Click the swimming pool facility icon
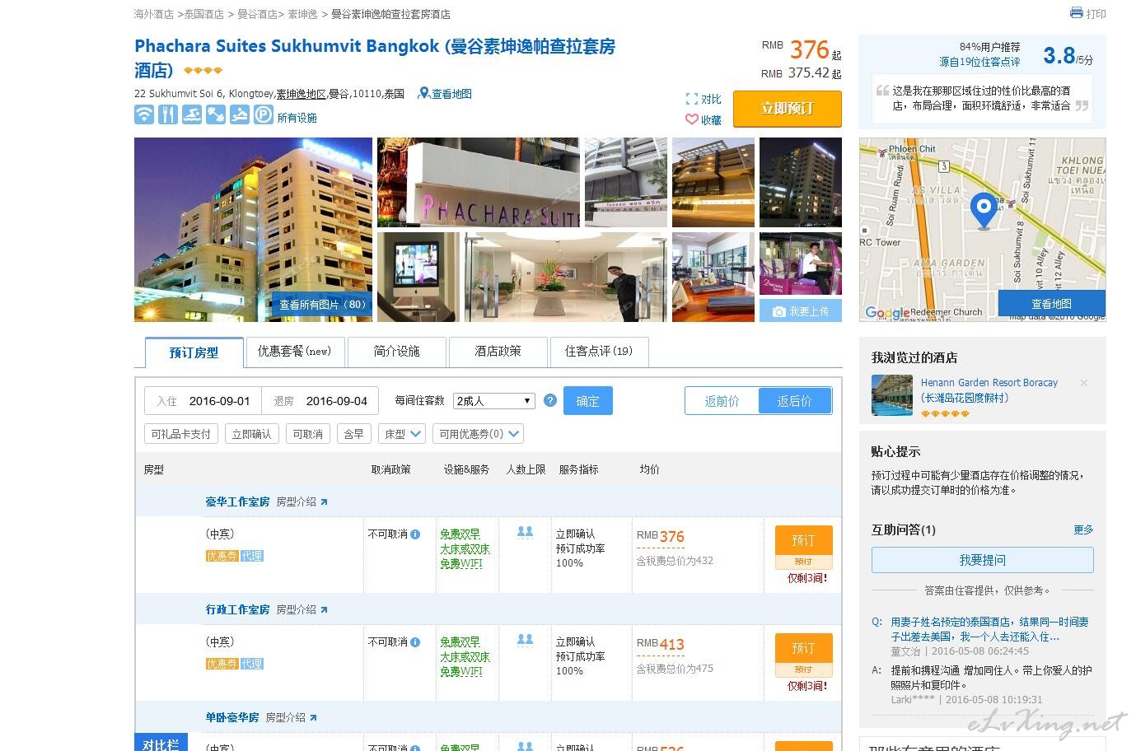1136x751 pixels. 192,114
